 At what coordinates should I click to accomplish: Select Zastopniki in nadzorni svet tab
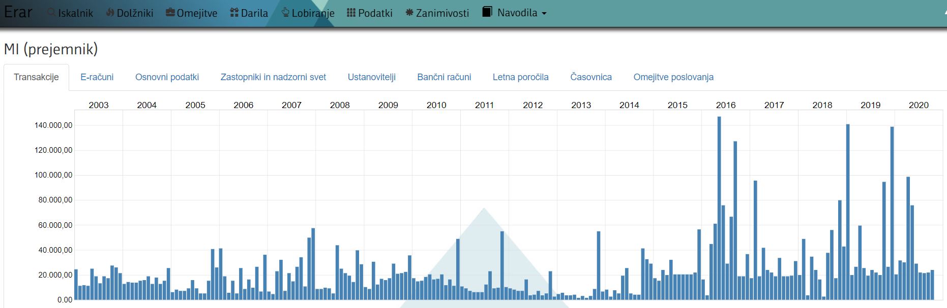click(273, 77)
